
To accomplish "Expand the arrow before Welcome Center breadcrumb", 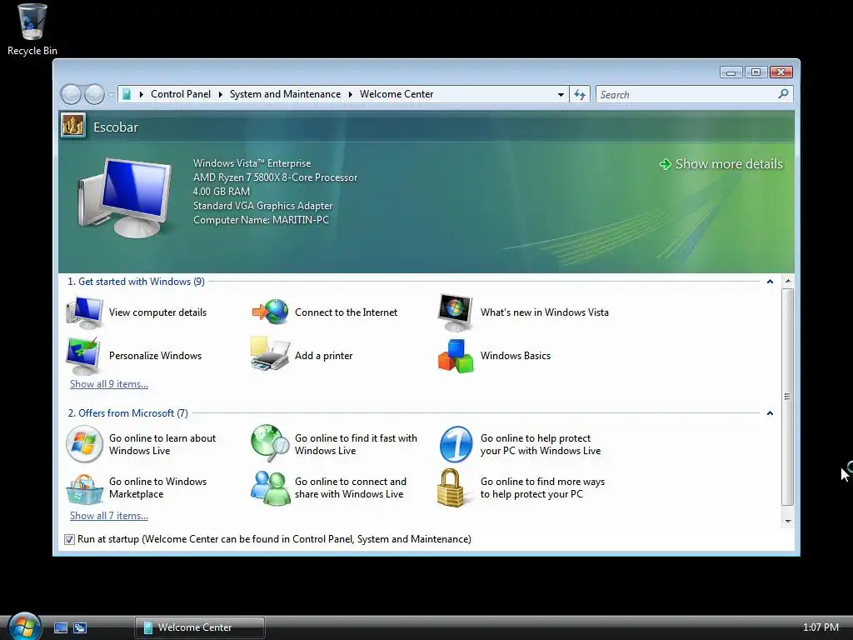I will tap(351, 94).
